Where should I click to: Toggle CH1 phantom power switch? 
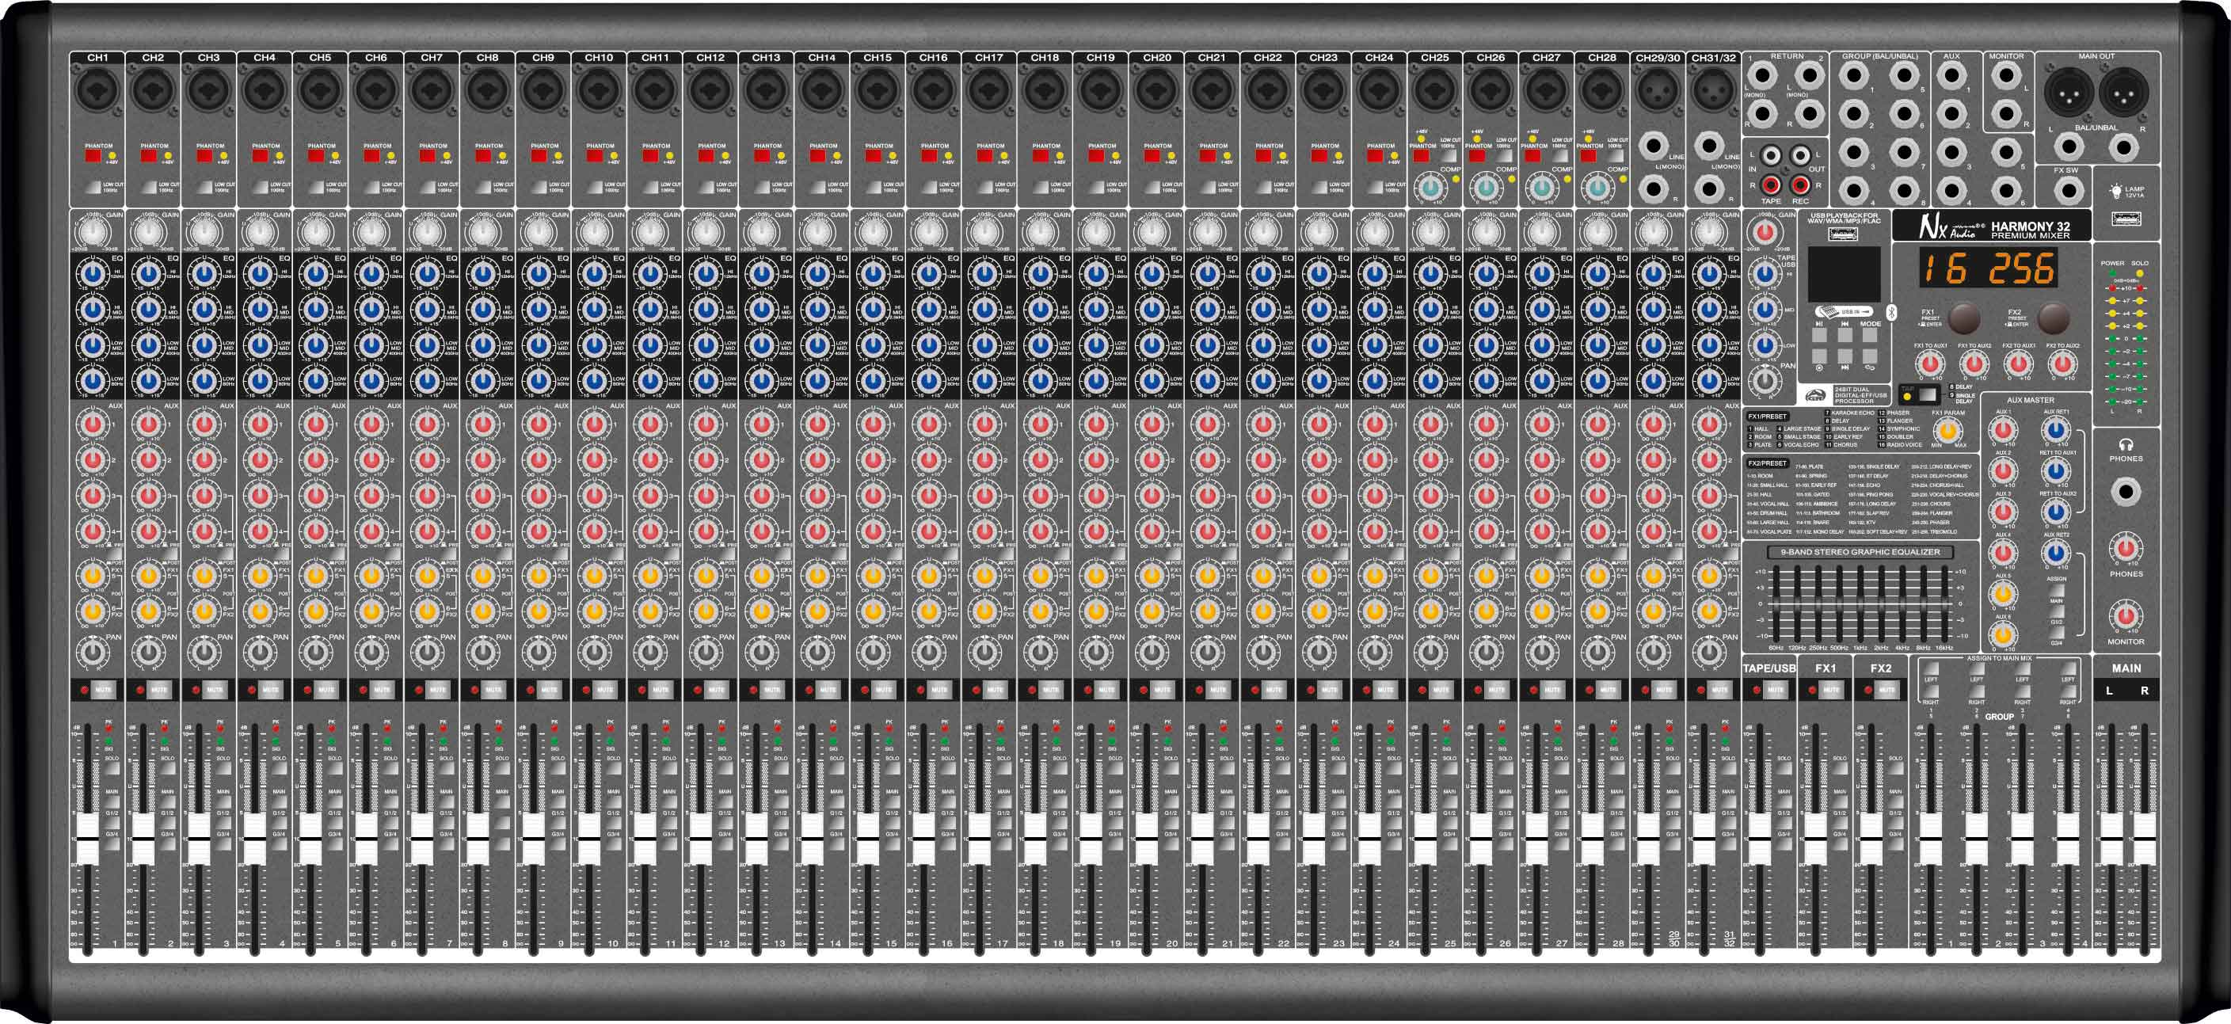tap(93, 157)
